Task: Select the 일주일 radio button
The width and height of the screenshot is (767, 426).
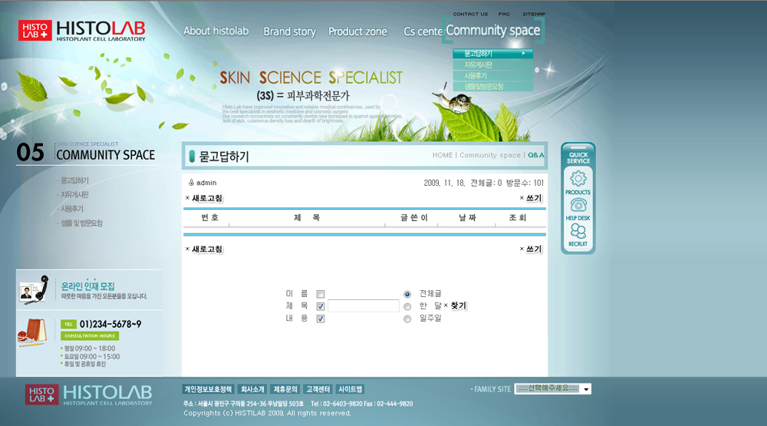Action: point(407,319)
